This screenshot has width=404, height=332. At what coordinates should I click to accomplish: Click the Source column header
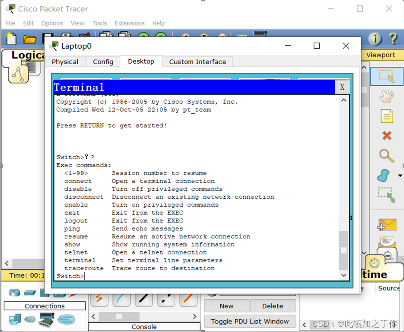(389, 288)
